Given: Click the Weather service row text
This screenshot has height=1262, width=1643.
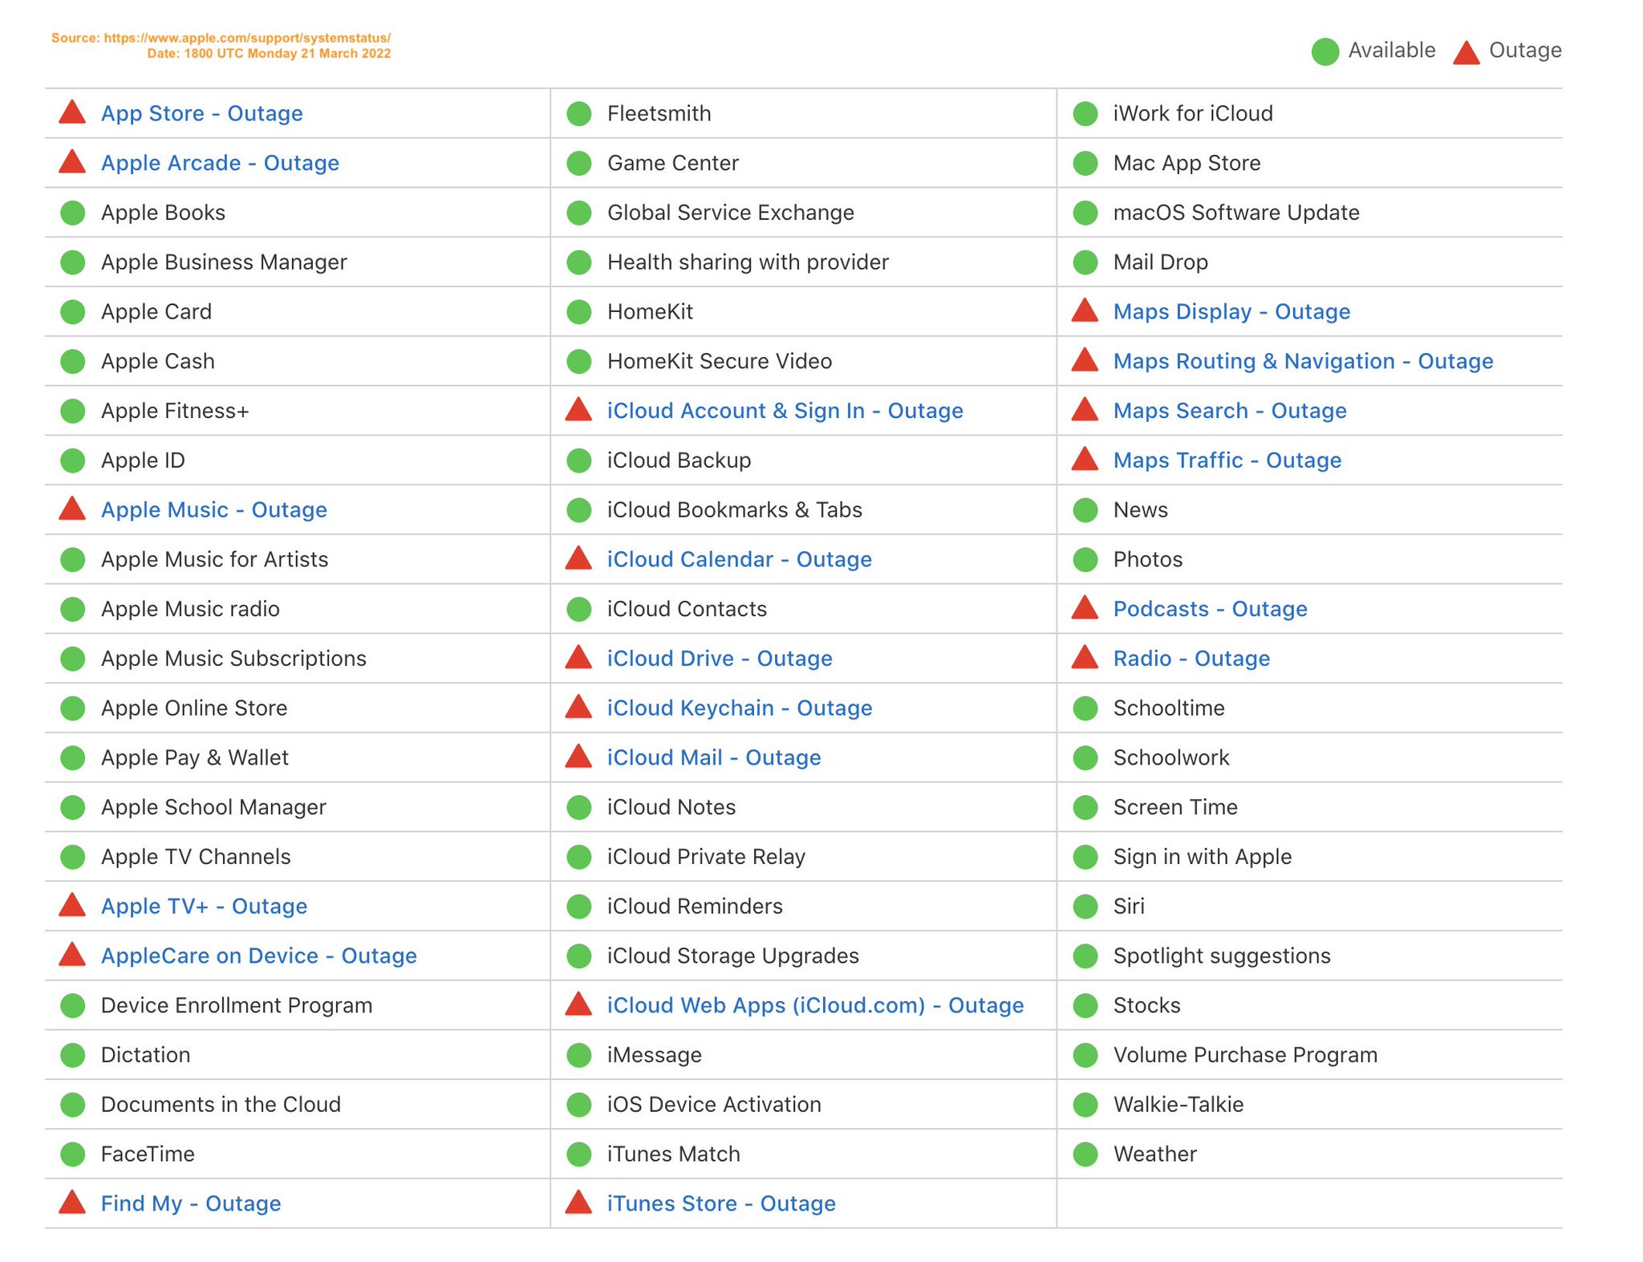Looking at the screenshot, I should coord(1154,1154).
